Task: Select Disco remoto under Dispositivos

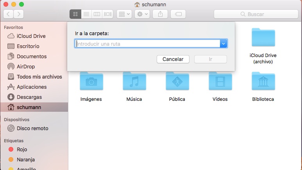Action: pos(34,128)
